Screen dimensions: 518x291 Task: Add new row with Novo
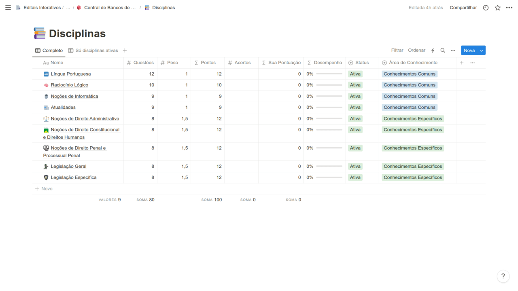click(44, 189)
